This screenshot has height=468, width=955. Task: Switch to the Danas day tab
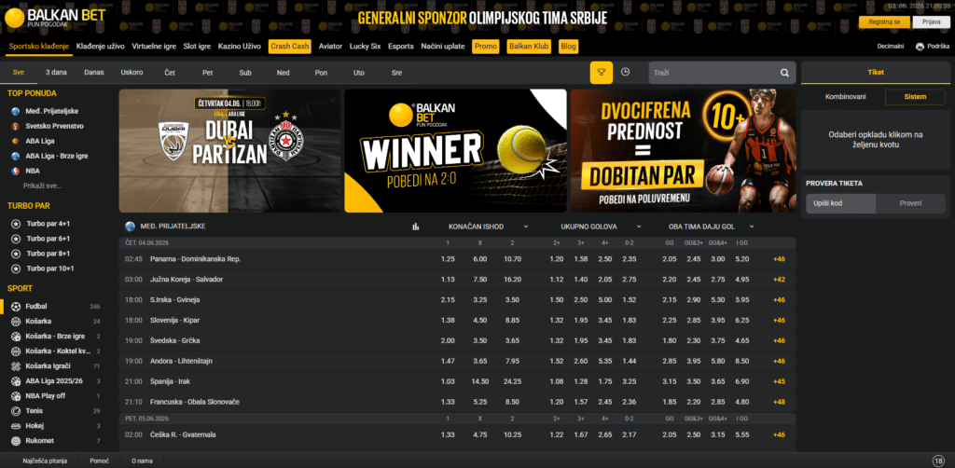tap(94, 73)
